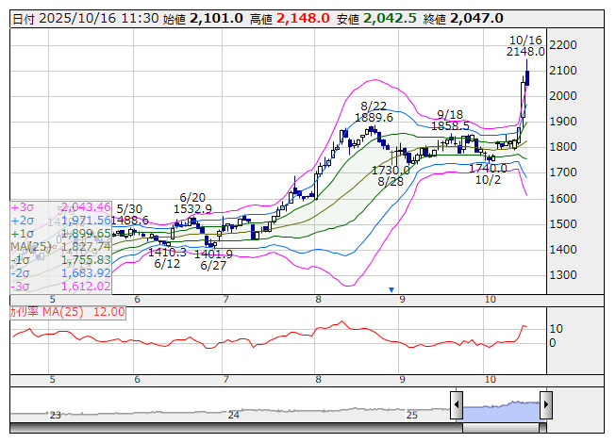616x443 pixels.
Task: Click the 5/30 1488.6 label
Action: pyautogui.click(x=129, y=214)
